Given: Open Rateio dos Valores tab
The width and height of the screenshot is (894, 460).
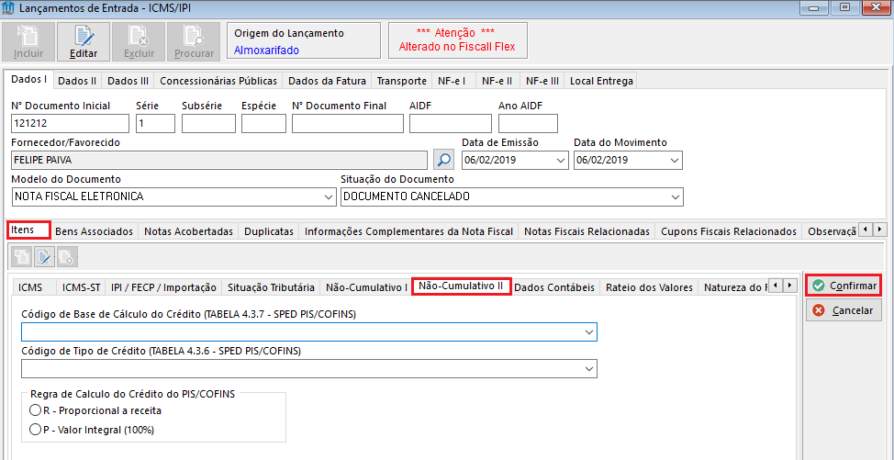Looking at the screenshot, I should tap(649, 287).
